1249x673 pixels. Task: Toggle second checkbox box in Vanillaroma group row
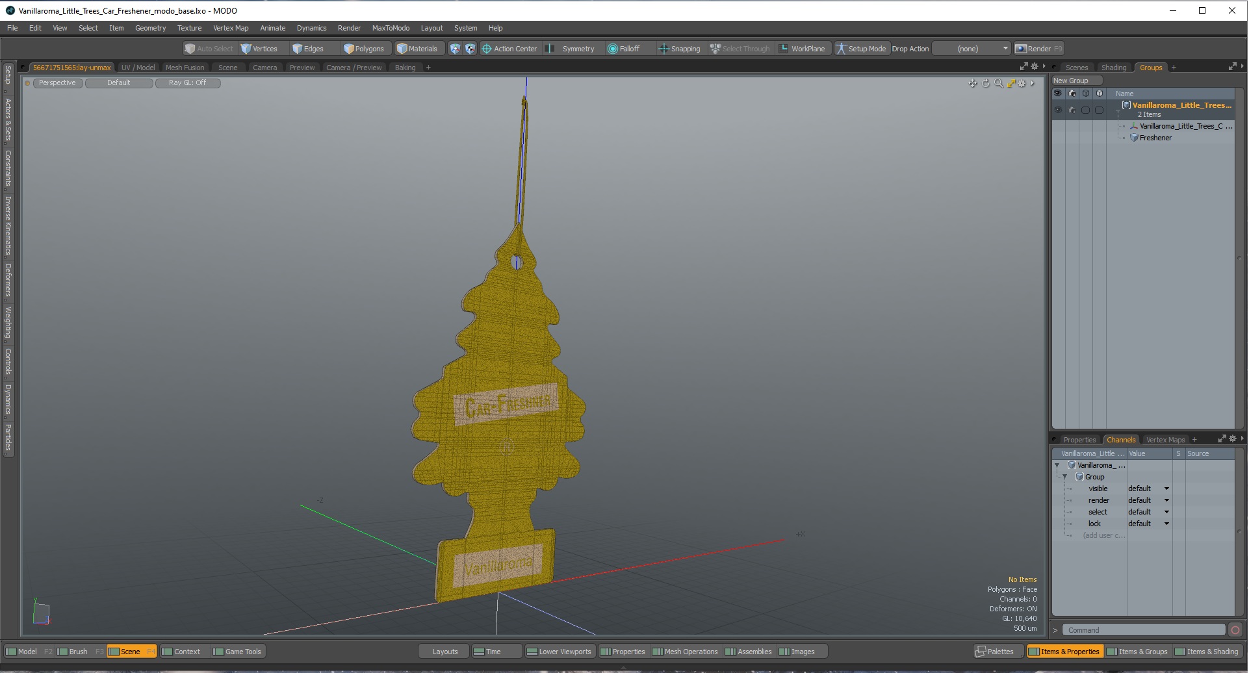pyautogui.click(x=1099, y=110)
